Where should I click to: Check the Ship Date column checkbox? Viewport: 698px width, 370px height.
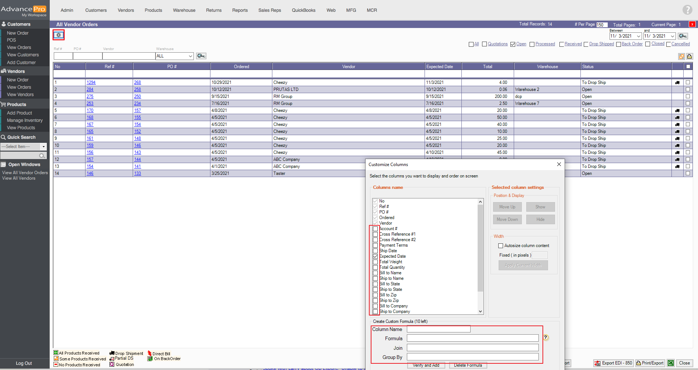375,251
